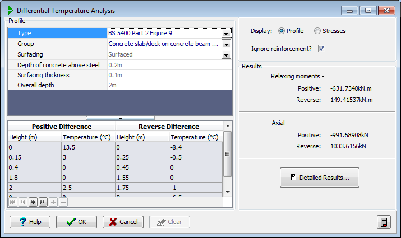Click the Clear button

tap(169, 222)
